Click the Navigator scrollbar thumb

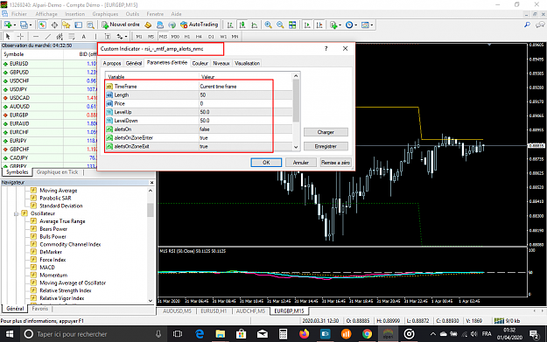click(151, 211)
